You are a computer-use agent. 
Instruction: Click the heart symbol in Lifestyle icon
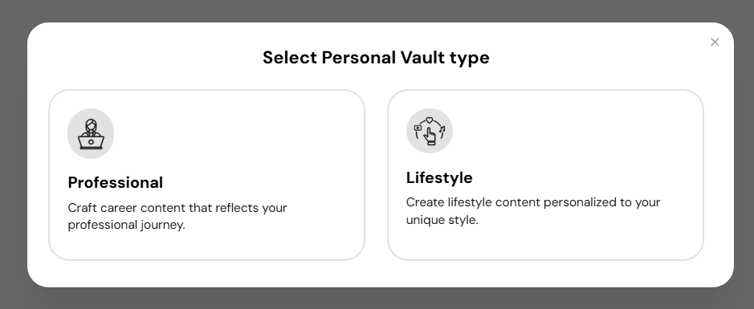click(430, 120)
